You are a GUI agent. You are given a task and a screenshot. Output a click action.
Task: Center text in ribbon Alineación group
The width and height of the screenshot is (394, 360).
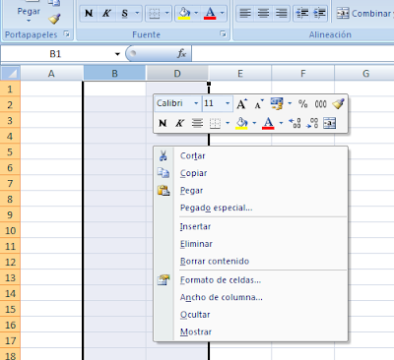click(x=263, y=14)
